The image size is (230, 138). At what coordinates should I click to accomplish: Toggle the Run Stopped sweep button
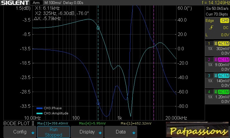coord(53,132)
